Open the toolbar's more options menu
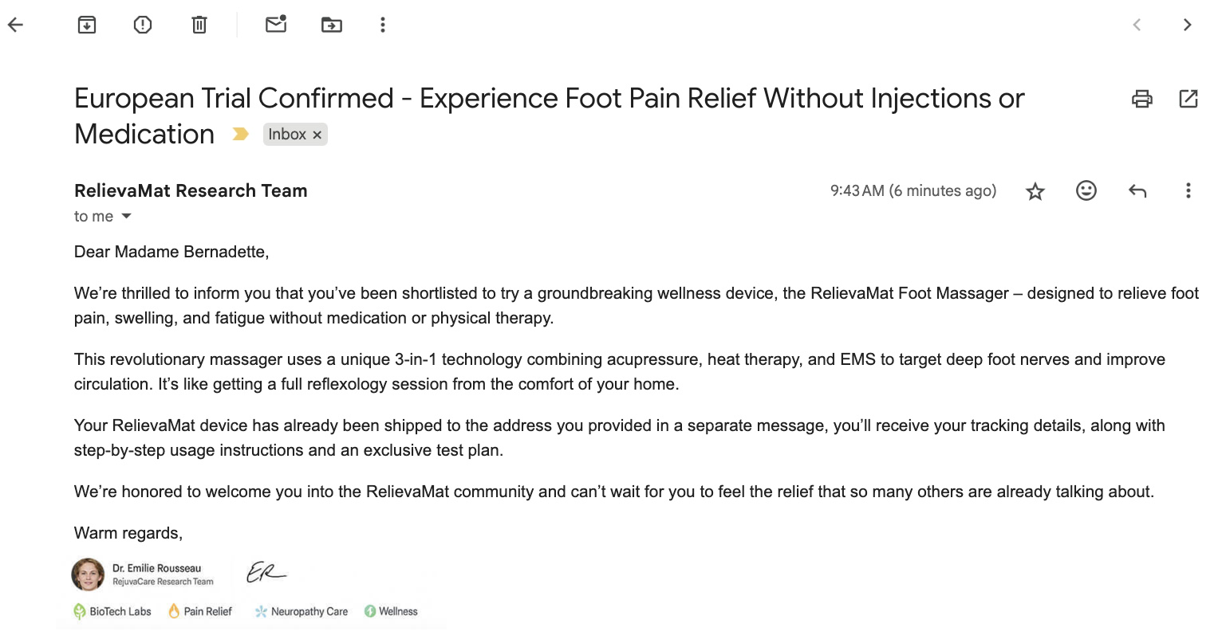Image resolution: width=1222 pixels, height=639 pixels. (383, 25)
